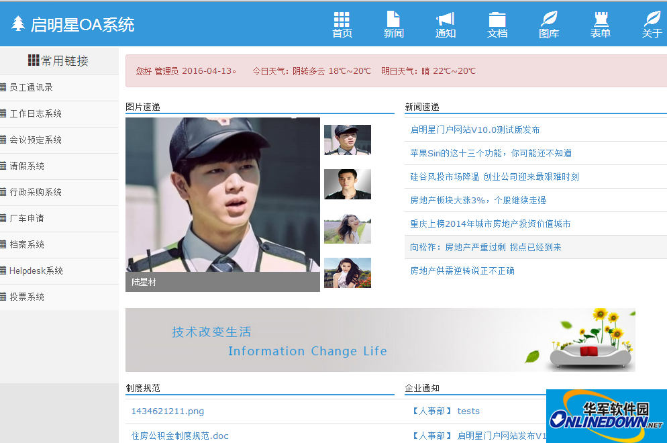The width and height of the screenshot is (667, 443).
Task: Click the 启明星OA系统 site title
Action: tap(83, 24)
